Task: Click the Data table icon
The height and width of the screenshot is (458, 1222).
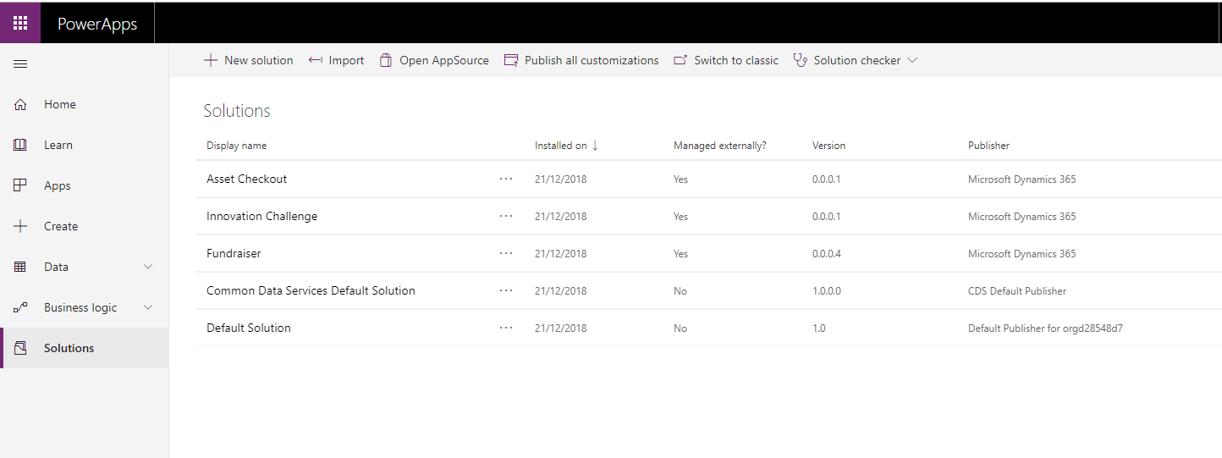Action: click(x=20, y=267)
